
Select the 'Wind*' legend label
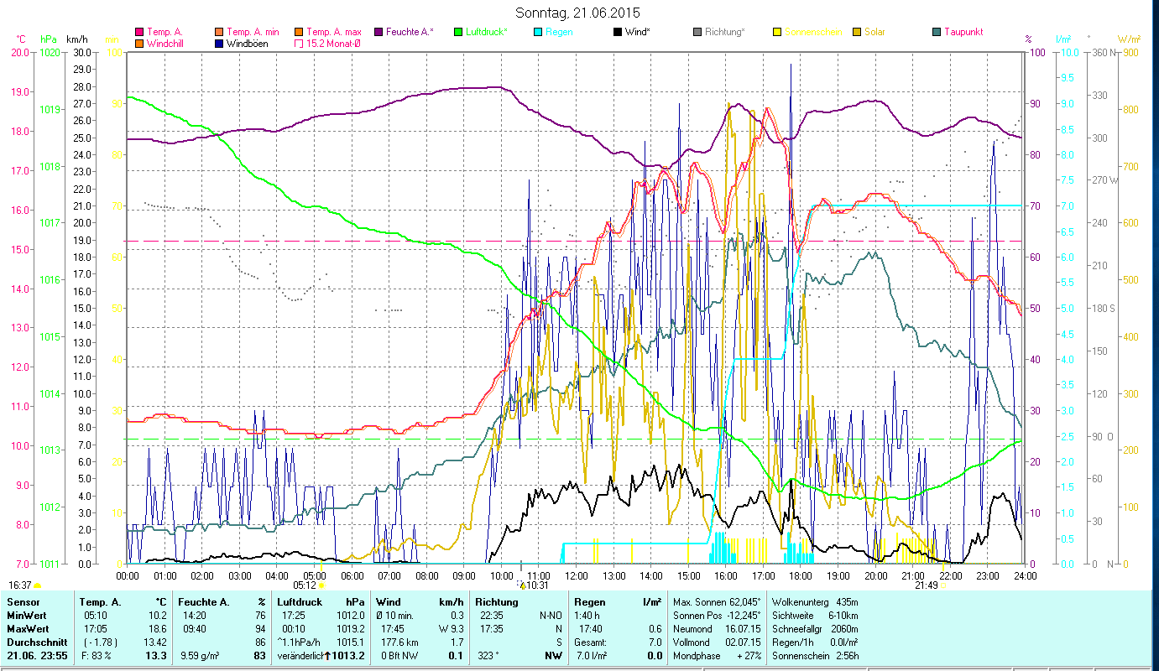[x=639, y=32]
